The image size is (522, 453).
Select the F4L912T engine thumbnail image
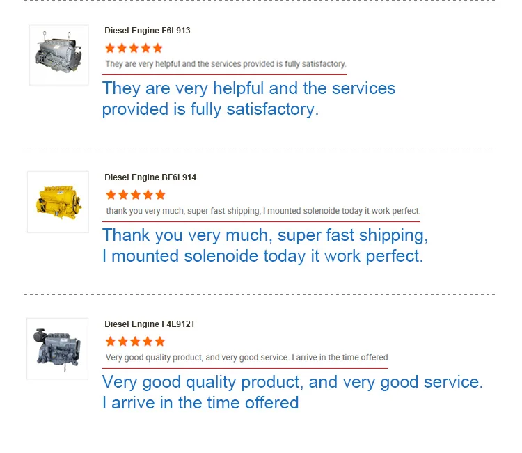pyautogui.click(x=58, y=348)
